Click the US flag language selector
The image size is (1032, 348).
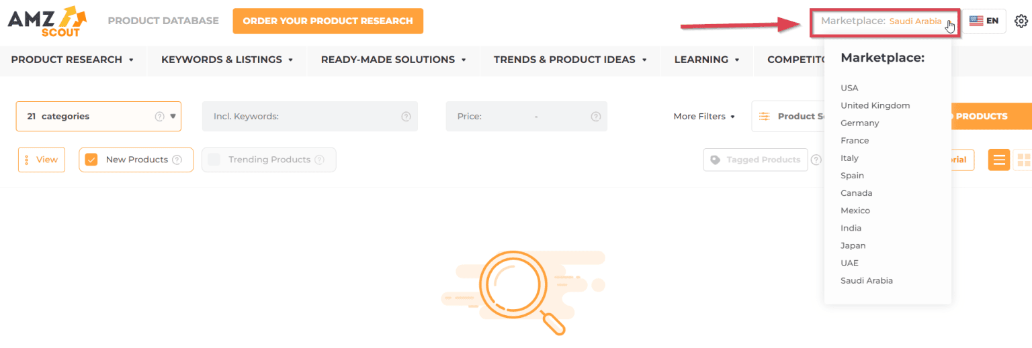click(x=984, y=21)
